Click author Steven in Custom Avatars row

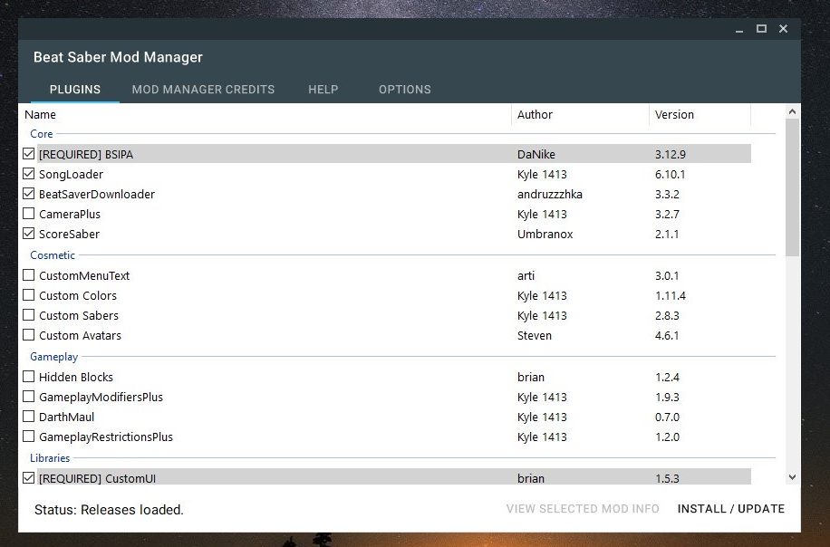[534, 335]
